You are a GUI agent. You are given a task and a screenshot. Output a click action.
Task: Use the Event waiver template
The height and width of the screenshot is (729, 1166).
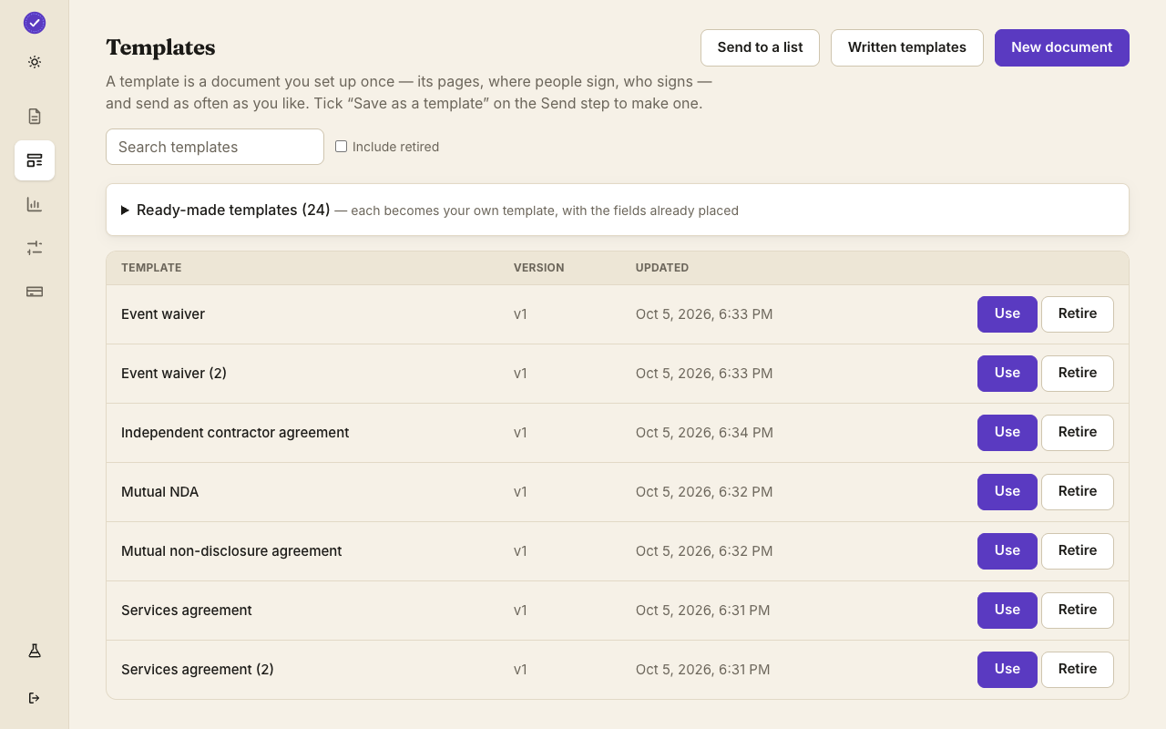pos(1007,314)
